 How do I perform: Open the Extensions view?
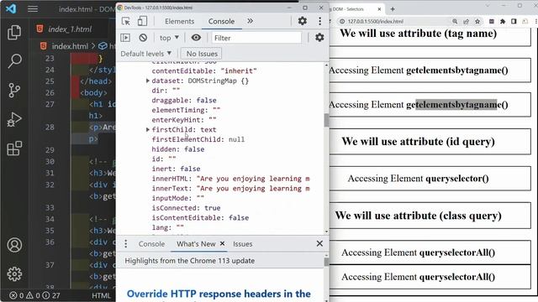click(14, 148)
